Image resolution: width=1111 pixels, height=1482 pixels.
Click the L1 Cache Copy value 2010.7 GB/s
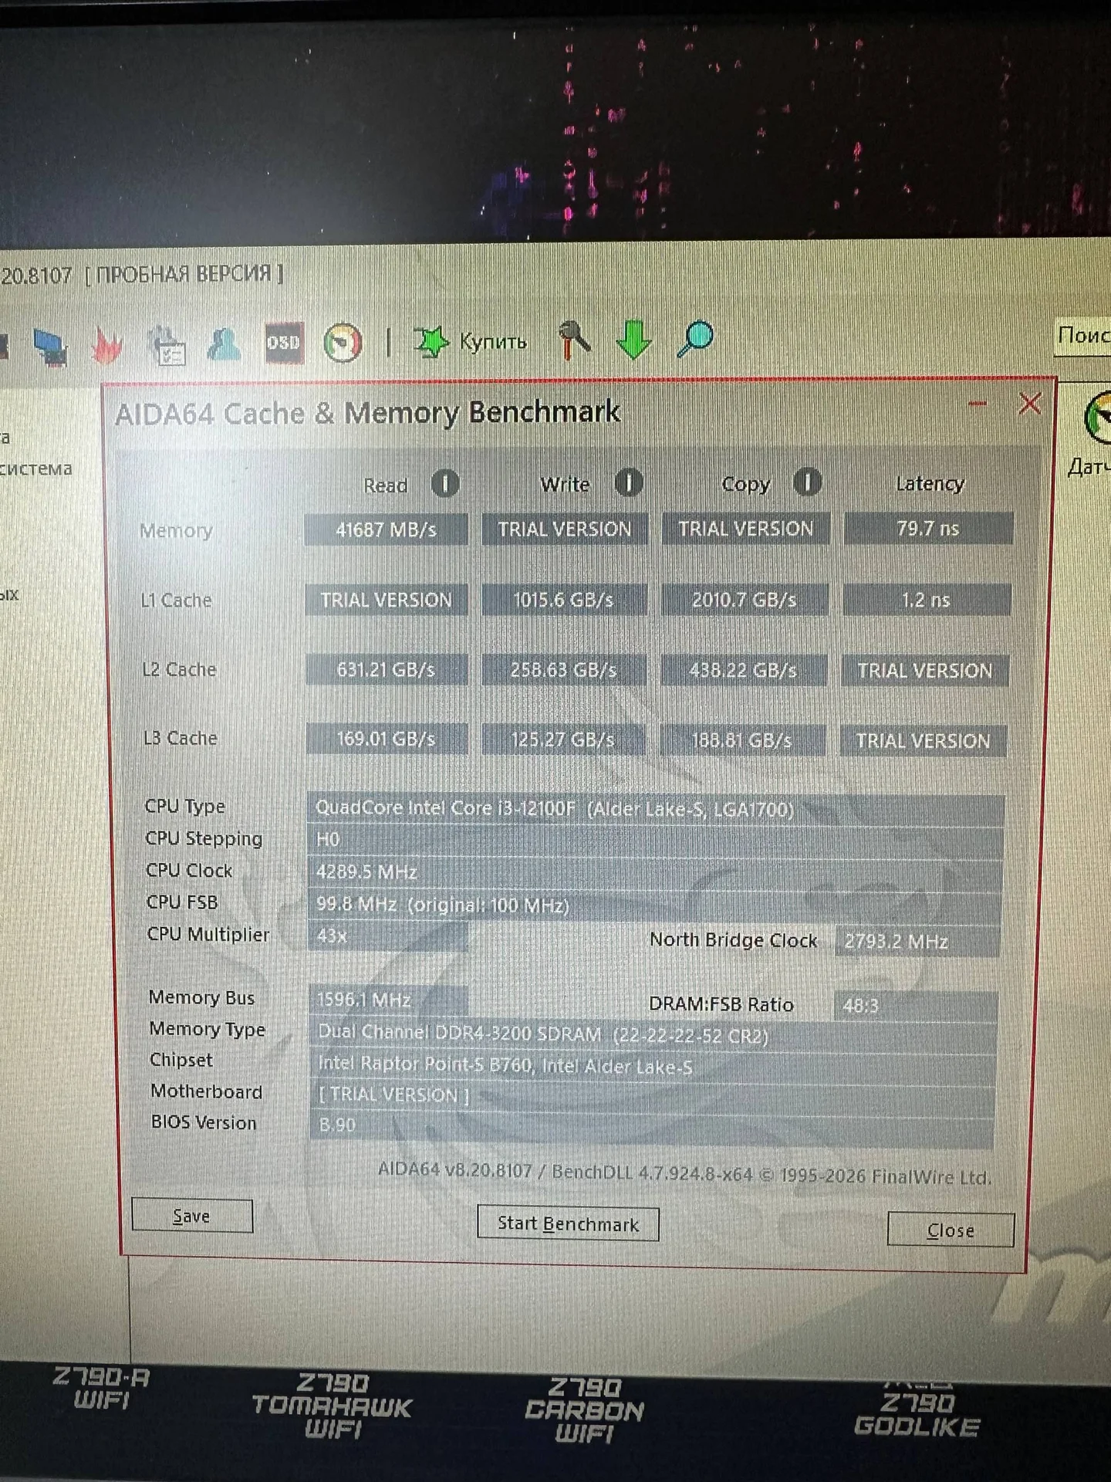[745, 600]
